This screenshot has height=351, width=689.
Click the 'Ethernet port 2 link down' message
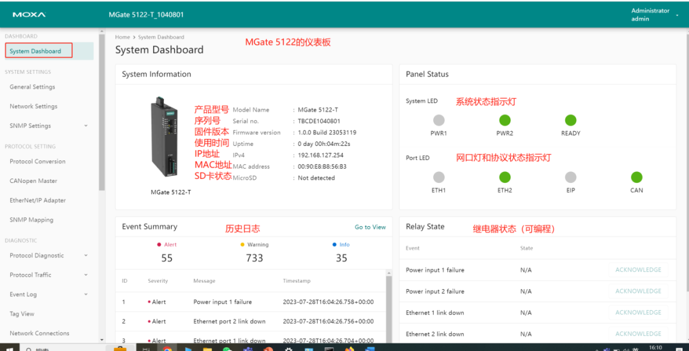[x=230, y=321]
